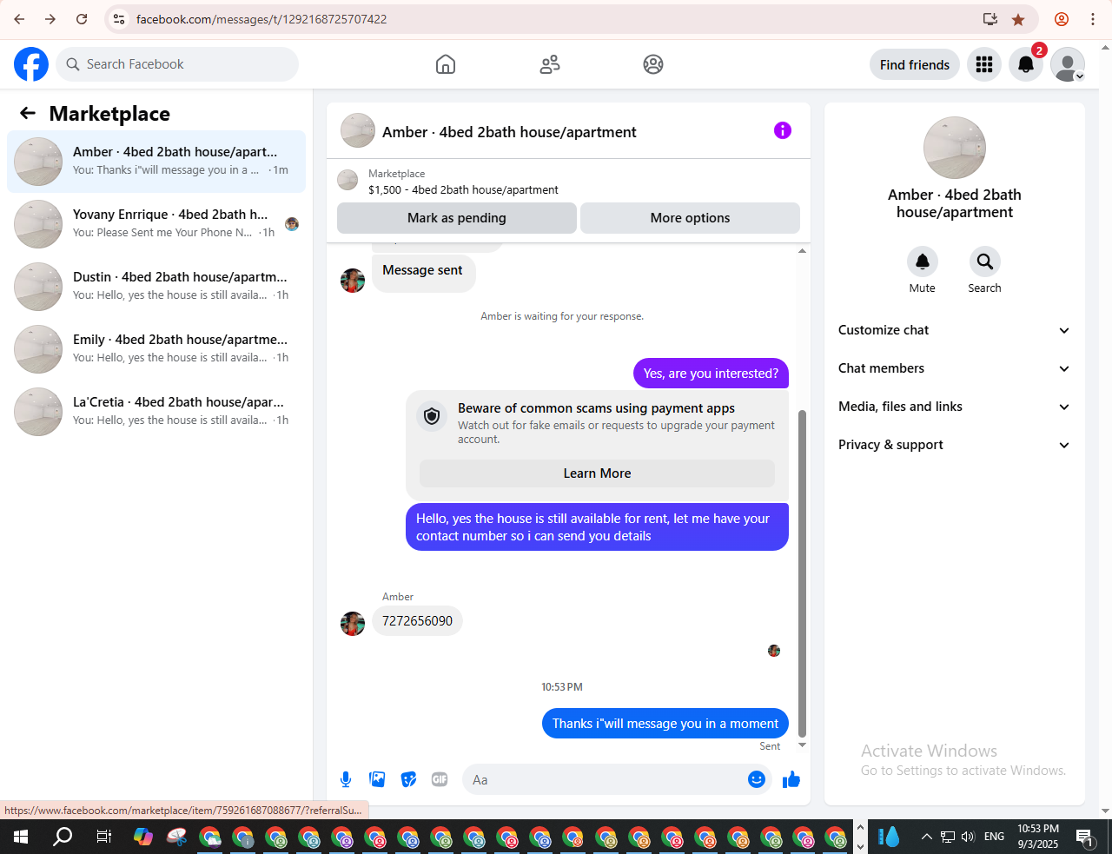Open the Chrome three-dot menu
The width and height of the screenshot is (1112, 854).
1093,19
